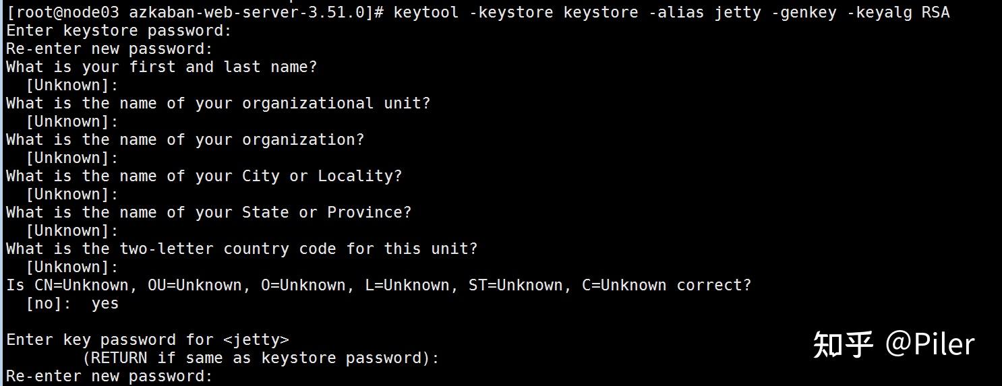Click the organizational unit question line

(218, 103)
